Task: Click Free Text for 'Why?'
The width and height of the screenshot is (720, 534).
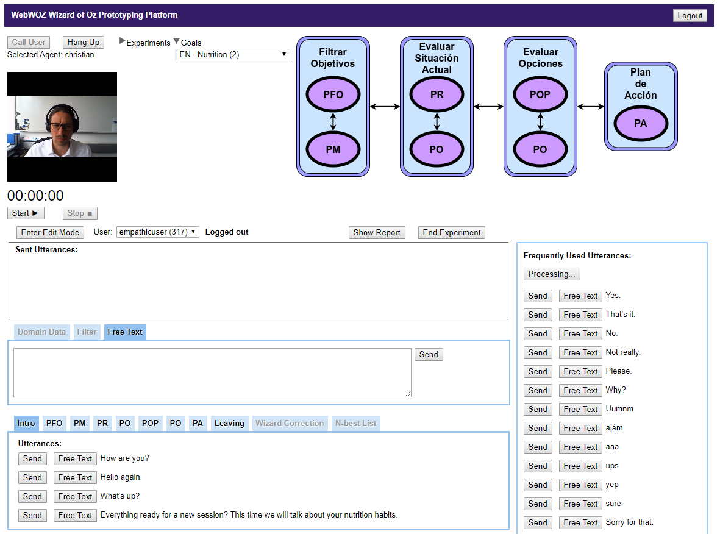Action: [x=580, y=390]
